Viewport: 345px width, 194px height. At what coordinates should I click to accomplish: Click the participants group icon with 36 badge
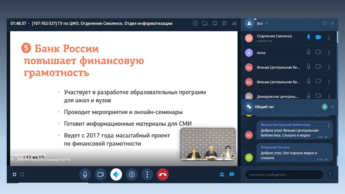click(x=249, y=23)
